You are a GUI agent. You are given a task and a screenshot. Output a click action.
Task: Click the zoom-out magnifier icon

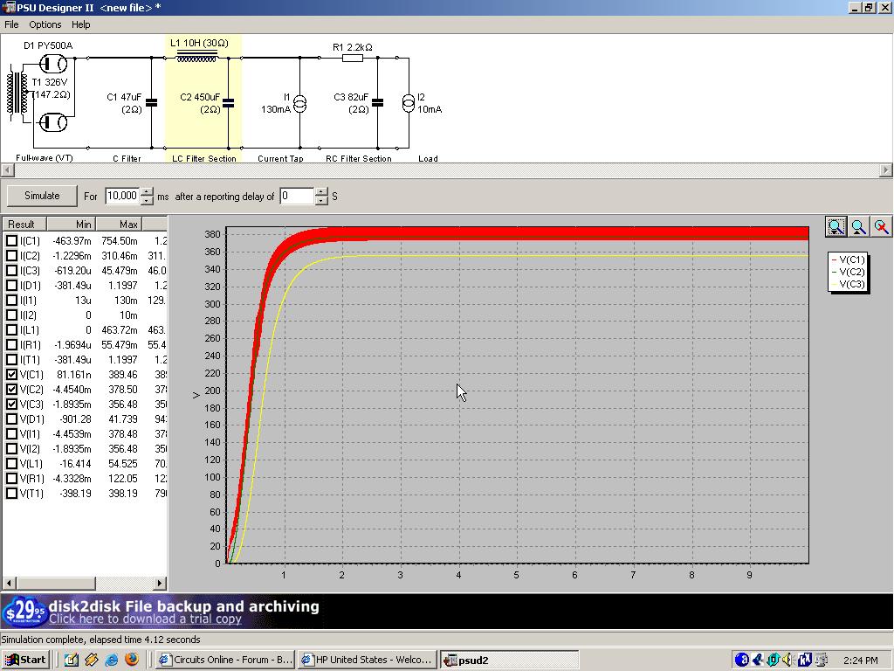point(859,227)
